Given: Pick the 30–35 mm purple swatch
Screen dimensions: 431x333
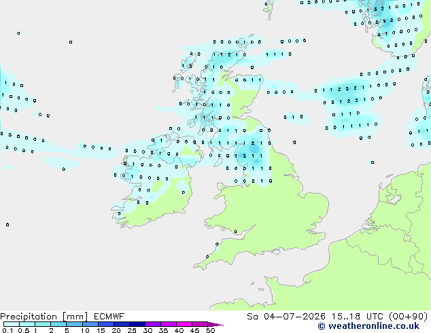Looking at the screenshot, I should pos(153,324).
